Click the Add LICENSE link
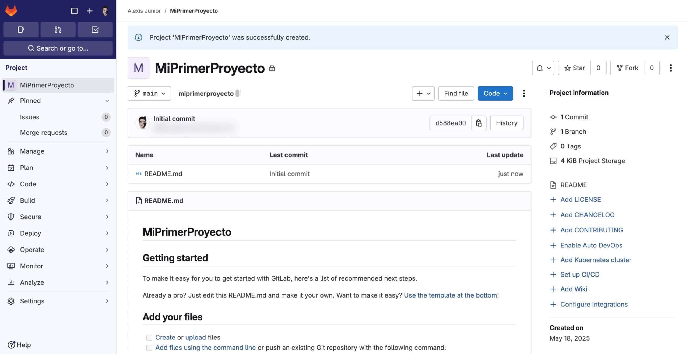 pos(580,199)
